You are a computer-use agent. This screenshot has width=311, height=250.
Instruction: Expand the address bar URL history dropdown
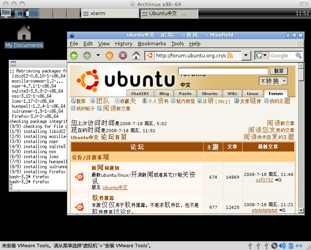coord(246,55)
